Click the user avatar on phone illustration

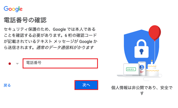pyautogui.click(x=142, y=67)
